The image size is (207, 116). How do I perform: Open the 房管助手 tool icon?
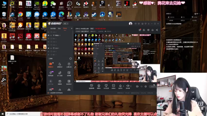(60, 65)
